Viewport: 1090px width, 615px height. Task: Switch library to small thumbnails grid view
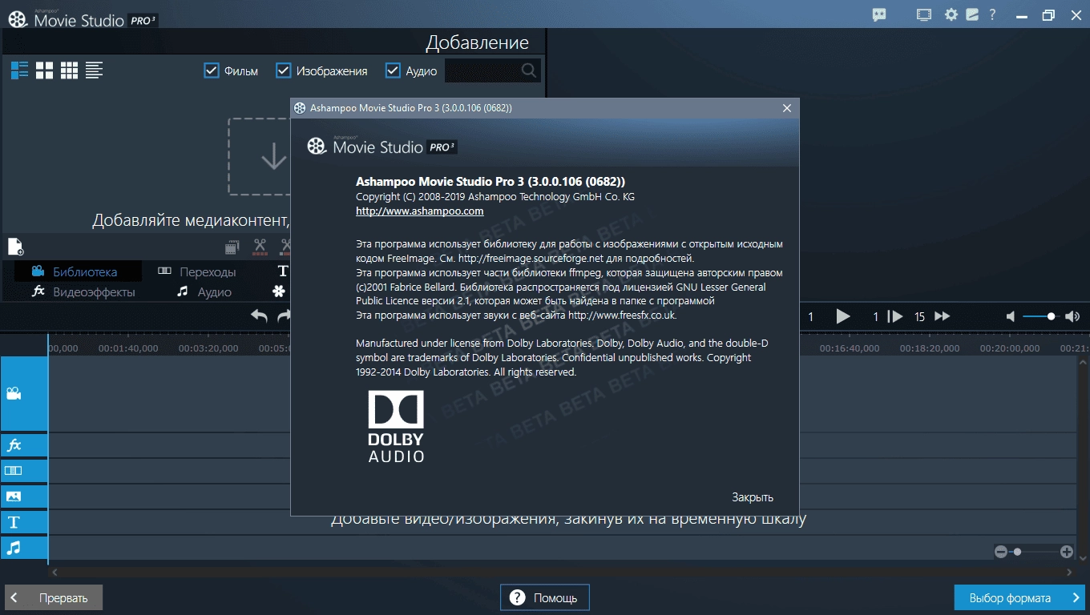tap(70, 70)
